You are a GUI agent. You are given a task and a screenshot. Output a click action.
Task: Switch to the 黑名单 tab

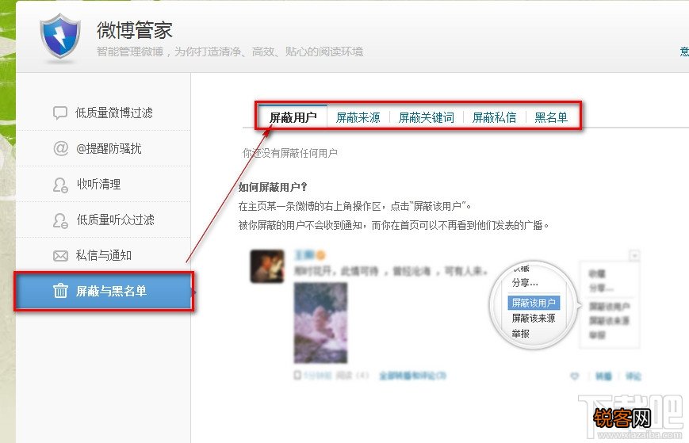(551, 117)
